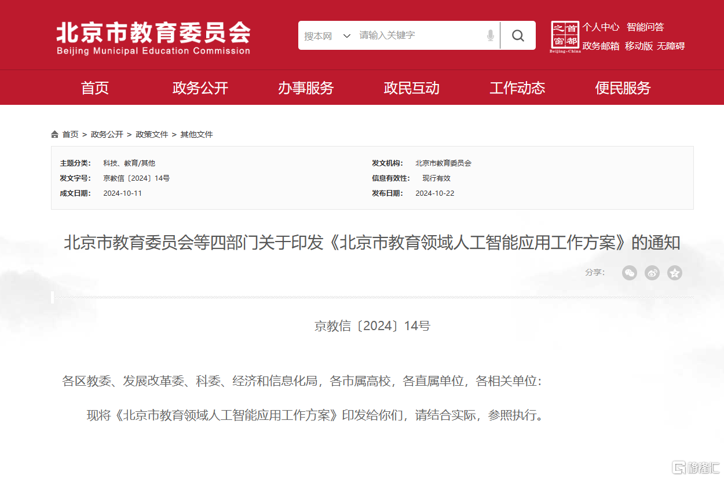Click the microphone voice input icon

coord(491,36)
